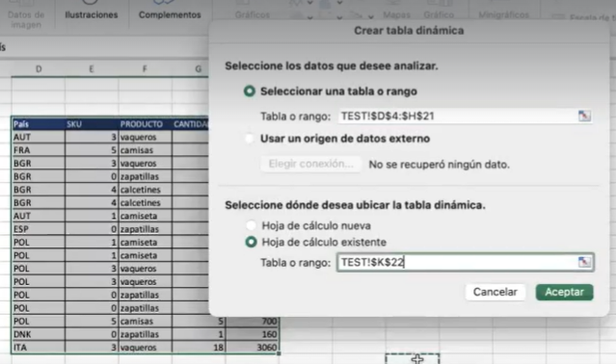Click the 'PRODUCTO' header cell
The width and height of the screenshot is (616, 364).
pos(145,124)
